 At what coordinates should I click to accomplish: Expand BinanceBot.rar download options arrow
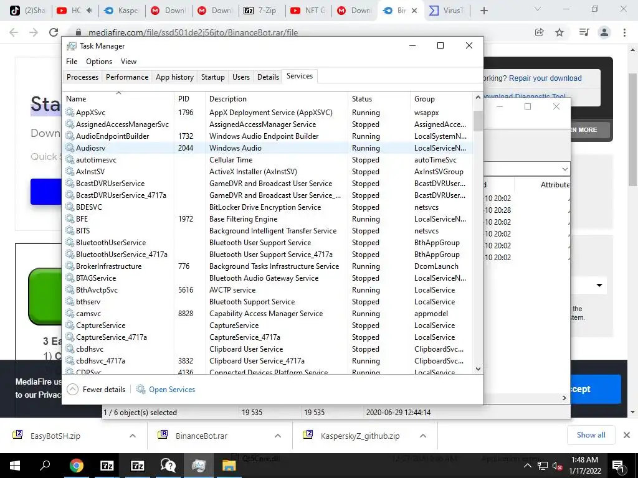point(278,436)
